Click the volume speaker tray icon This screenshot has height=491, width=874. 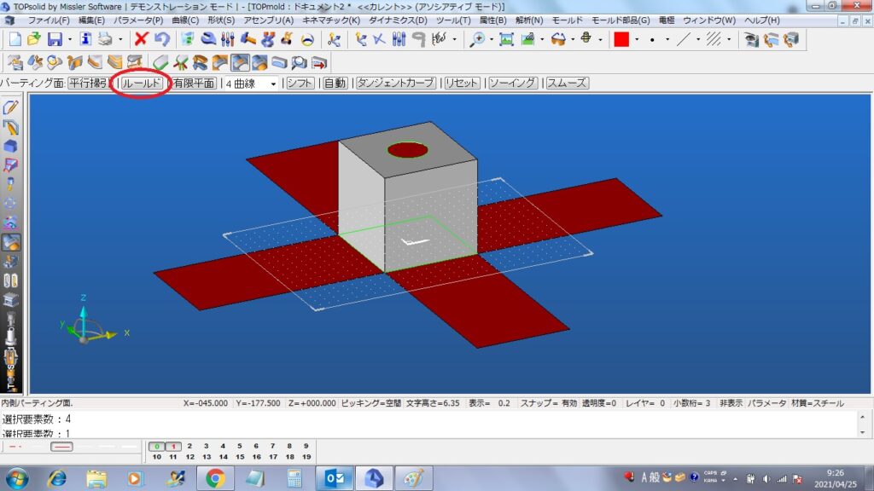tap(766, 479)
